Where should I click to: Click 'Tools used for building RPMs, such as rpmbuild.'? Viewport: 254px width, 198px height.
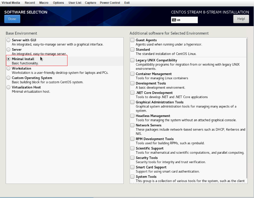(170, 143)
